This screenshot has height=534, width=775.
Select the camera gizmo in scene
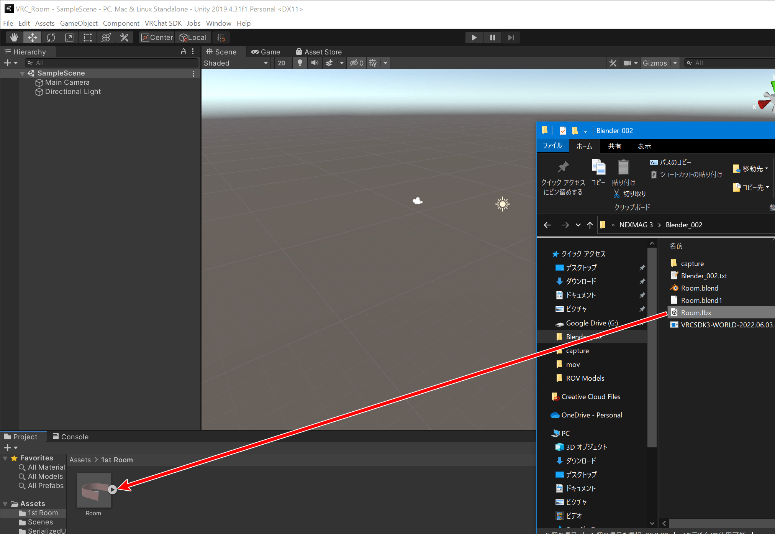click(418, 200)
